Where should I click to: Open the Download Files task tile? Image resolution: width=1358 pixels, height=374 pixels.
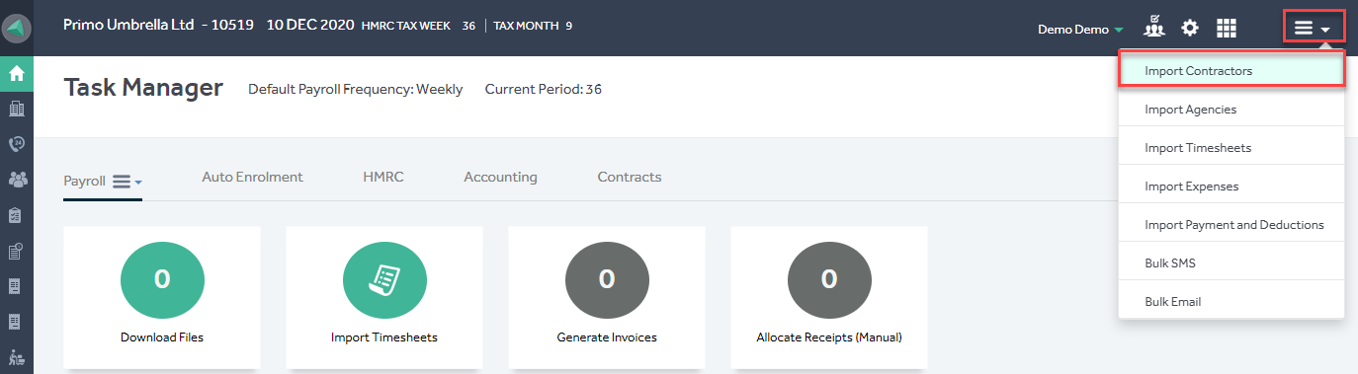(162, 297)
